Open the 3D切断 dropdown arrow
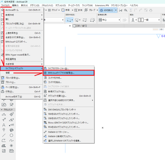This screenshot has height=160, width=165. point(116,10)
